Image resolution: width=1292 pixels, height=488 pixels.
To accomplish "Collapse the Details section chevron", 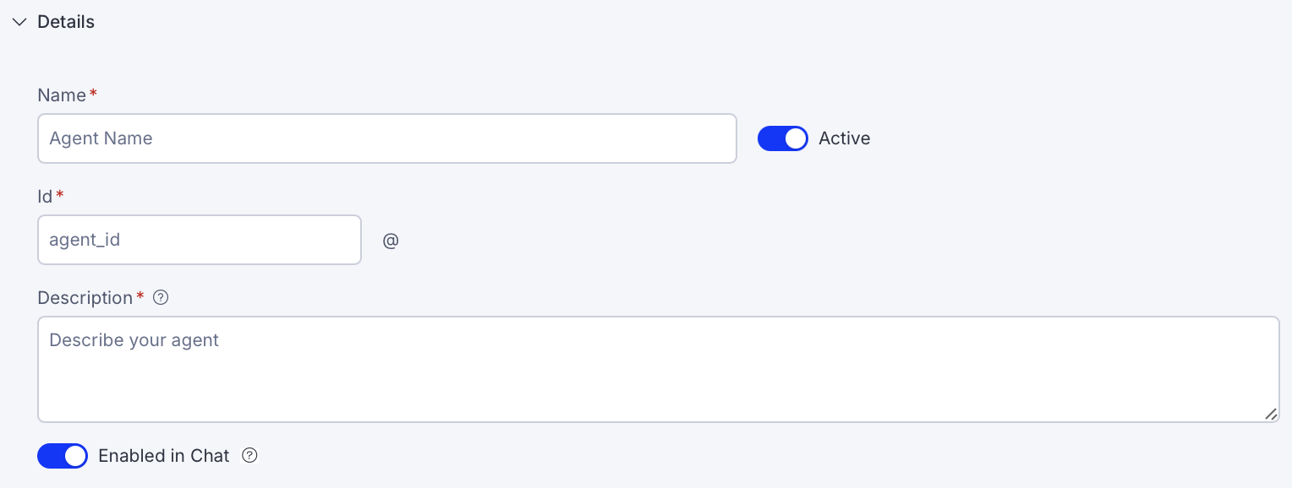I will [19, 22].
